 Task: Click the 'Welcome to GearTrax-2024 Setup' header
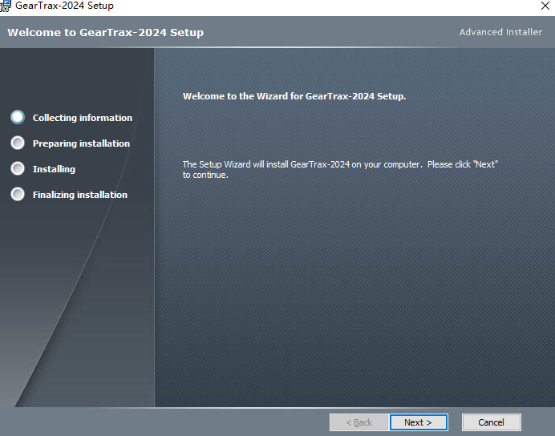pyautogui.click(x=106, y=33)
